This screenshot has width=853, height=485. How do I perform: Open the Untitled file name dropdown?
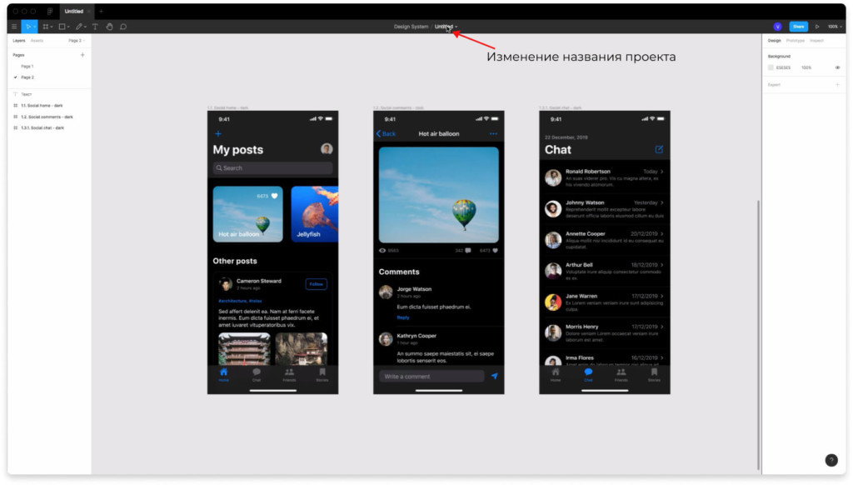point(446,27)
